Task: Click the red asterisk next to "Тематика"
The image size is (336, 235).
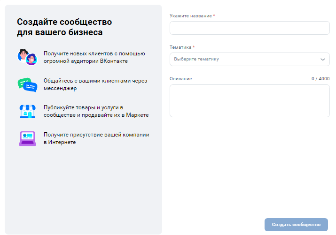Action: click(194, 47)
